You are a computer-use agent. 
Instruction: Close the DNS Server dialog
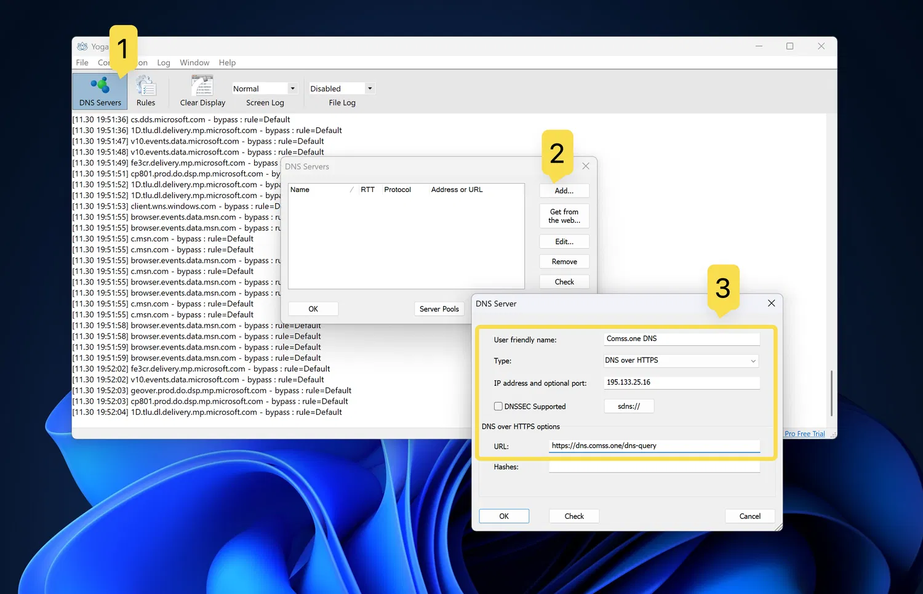(771, 303)
